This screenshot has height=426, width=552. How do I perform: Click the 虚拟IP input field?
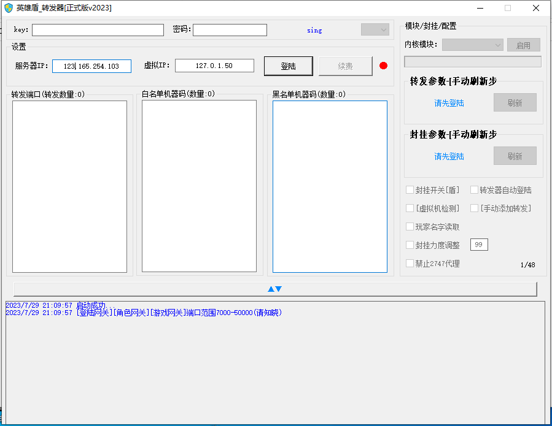[x=214, y=66]
